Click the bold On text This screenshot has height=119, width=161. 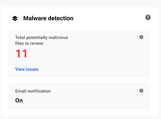coord(19,101)
